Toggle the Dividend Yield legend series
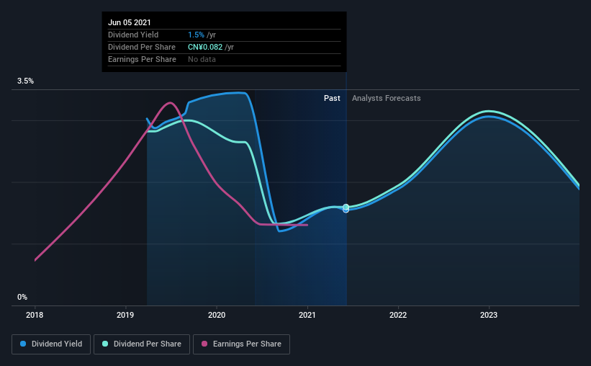Screen dimensions: 591x366 pyautogui.click(x=51, y=344)
